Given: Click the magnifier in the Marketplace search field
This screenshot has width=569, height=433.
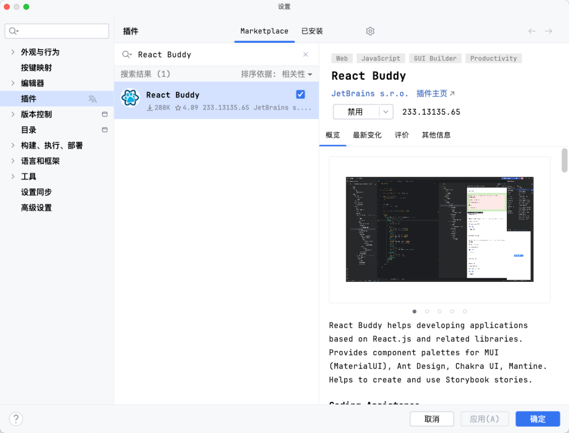Looking at the screenshot, I should (x=126, y=54).
